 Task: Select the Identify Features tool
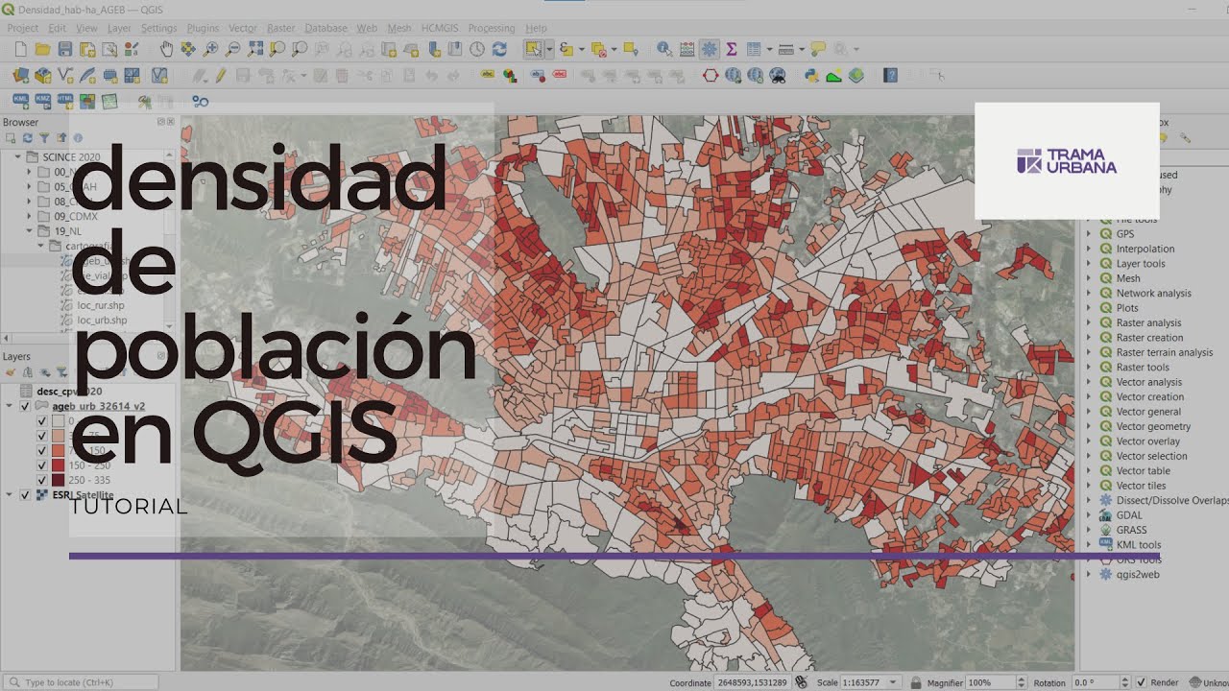[x=664, y=49]
